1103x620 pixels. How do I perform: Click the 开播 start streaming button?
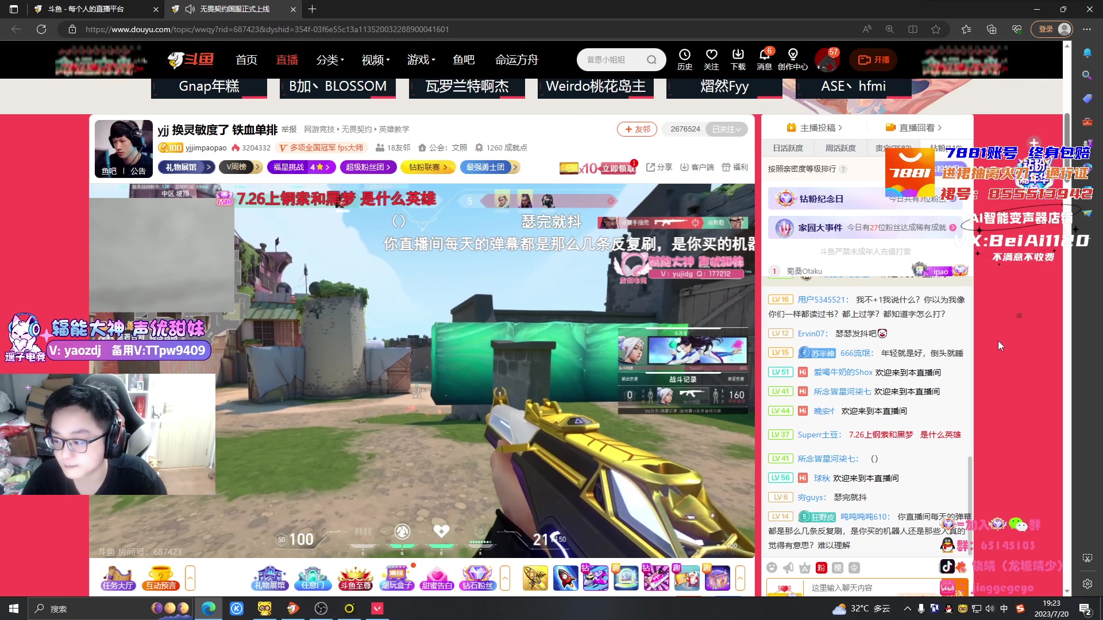click(873, 60)
